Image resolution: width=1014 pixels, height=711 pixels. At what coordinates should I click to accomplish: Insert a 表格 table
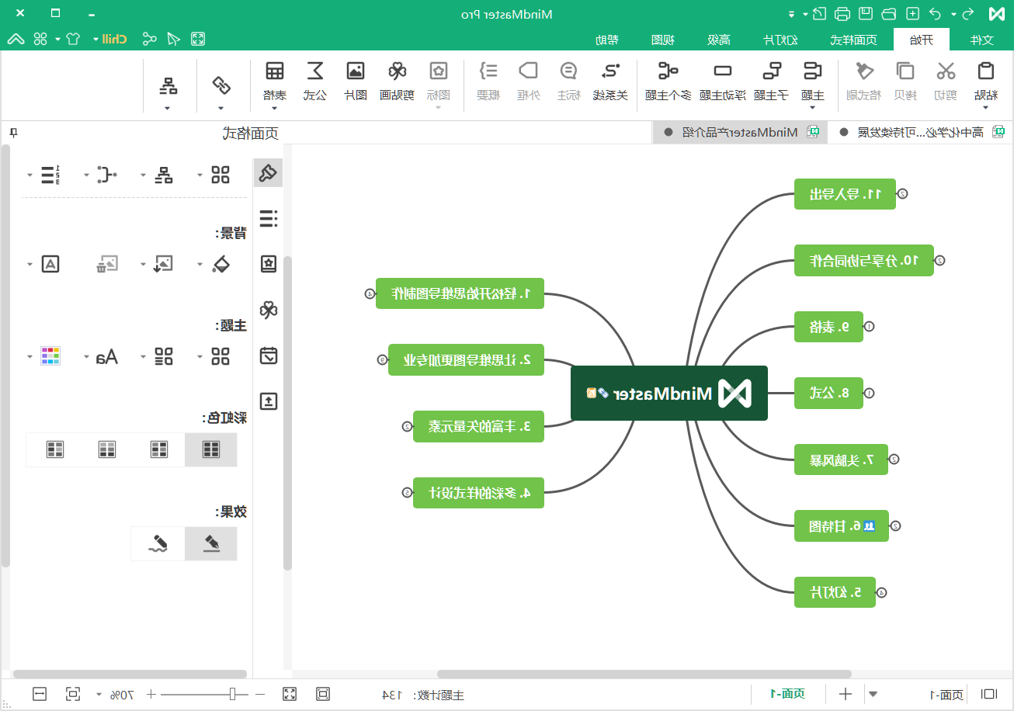tap(275, 71)
